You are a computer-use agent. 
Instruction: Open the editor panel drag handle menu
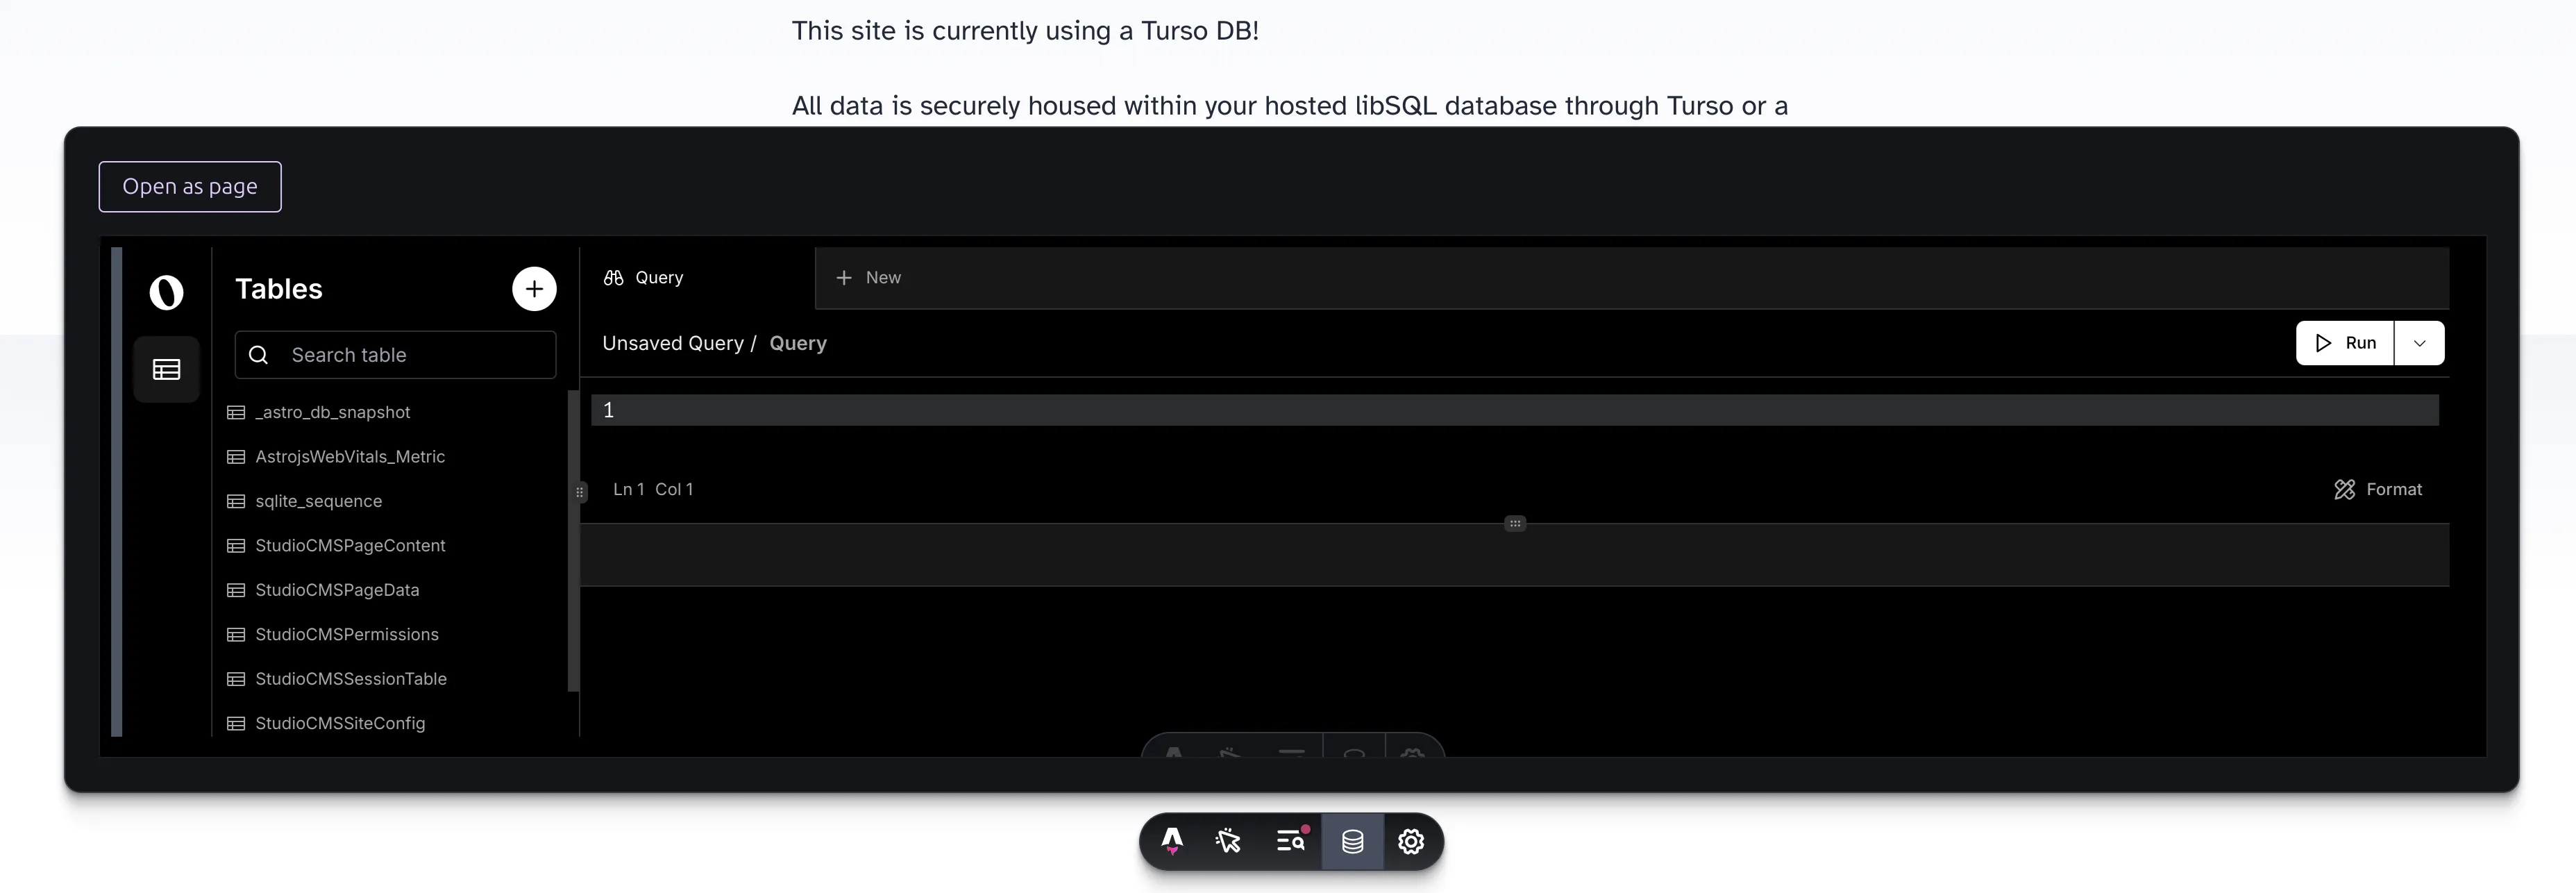1515,523
